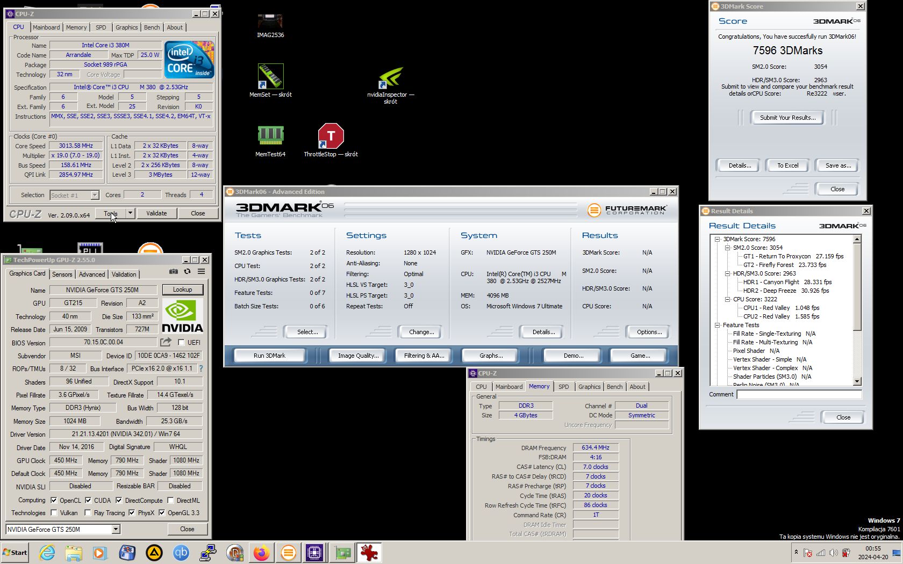Click the Lookup button in GPU-Z
This screenshot has width=903, height=564.
point(182,290)
